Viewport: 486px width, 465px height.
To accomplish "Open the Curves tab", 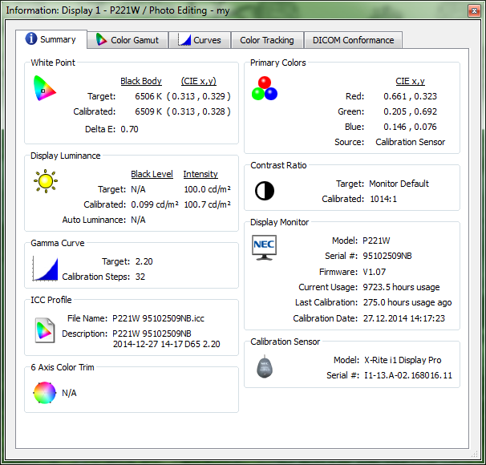I will coord(200,40).
